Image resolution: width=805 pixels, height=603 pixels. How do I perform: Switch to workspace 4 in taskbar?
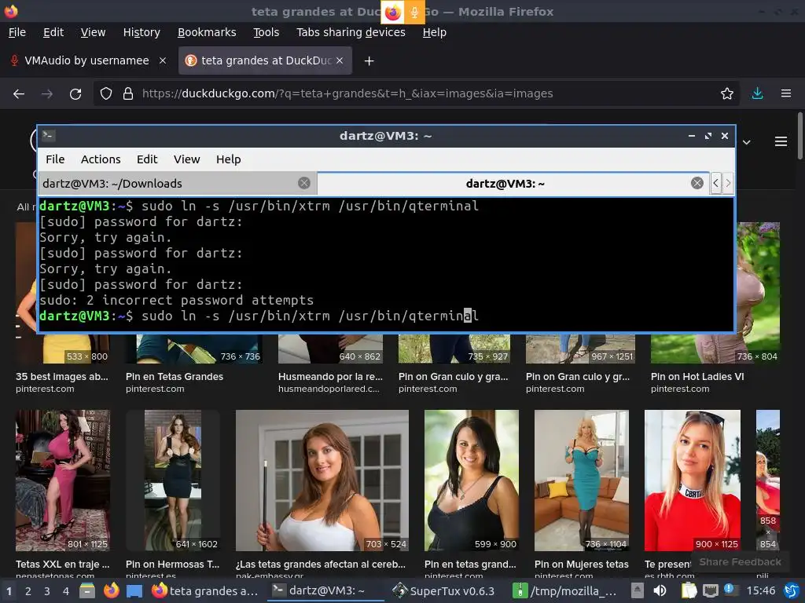[66, 591]
